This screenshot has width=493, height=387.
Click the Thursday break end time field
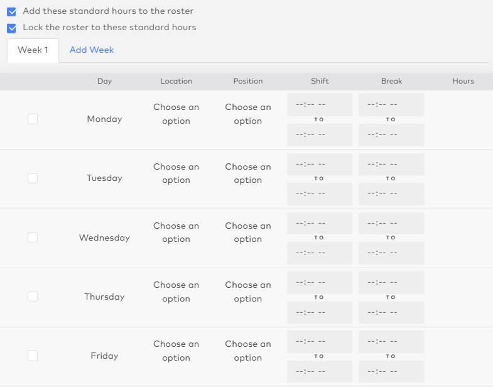tap(391, 312)
